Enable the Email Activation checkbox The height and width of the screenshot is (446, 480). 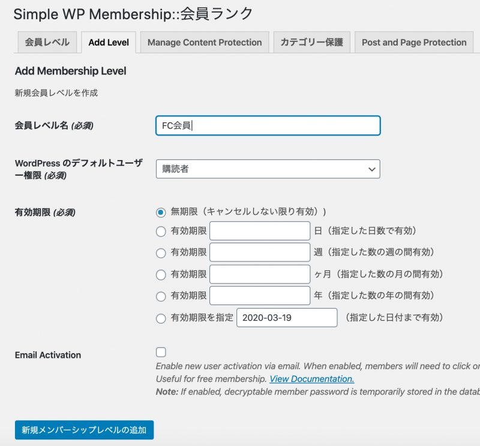coord(161,352)
